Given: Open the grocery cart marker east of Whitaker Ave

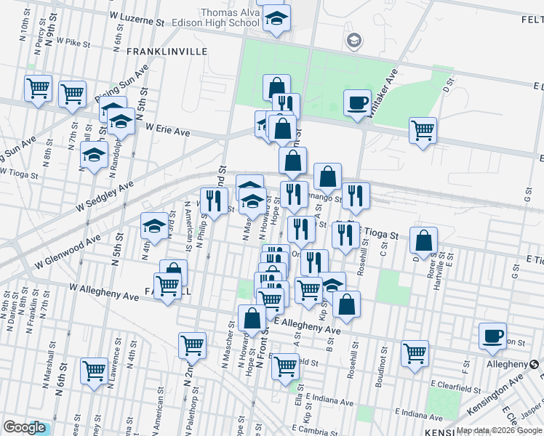Looking at the screenshot, I should tap(423, 131).
